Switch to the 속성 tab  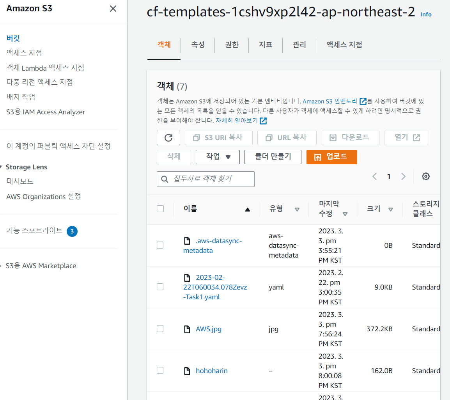tap(198, 45)
